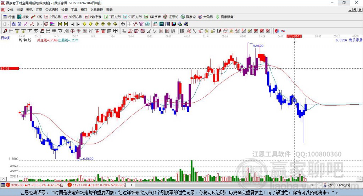Toggle the crosshair cursor tool
The height and width of the screenshot is (196, 363).
click(x=129, y=24)
